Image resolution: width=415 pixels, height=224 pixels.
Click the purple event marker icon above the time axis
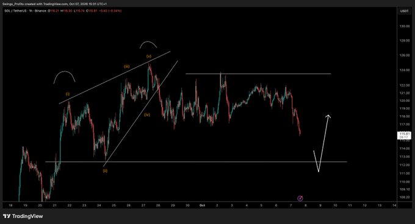(x=300, y=198)
